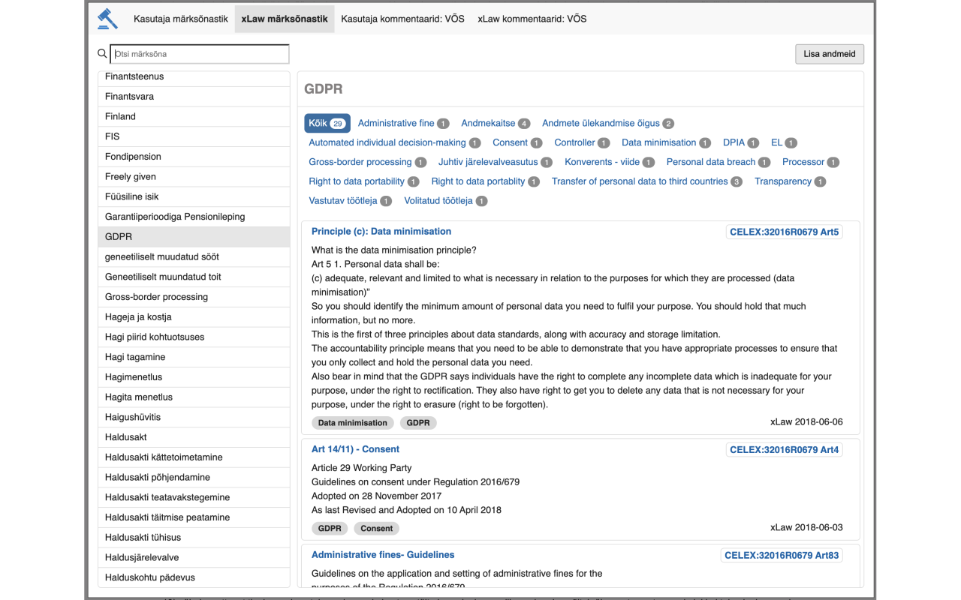961x600 pixels.
Task: Filter by Automated individual decision-making tag
Action: (395, 142)
